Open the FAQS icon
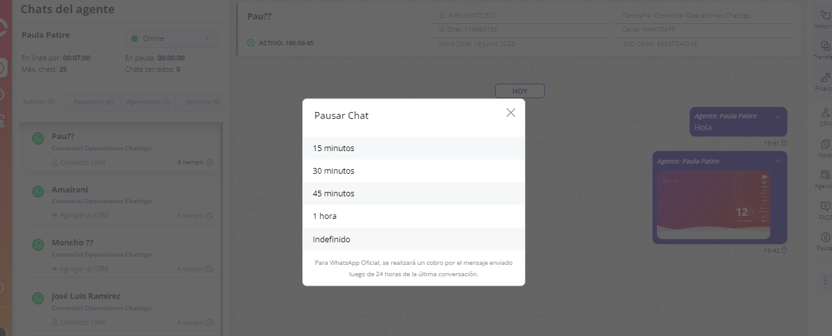 tap(825, 206)
